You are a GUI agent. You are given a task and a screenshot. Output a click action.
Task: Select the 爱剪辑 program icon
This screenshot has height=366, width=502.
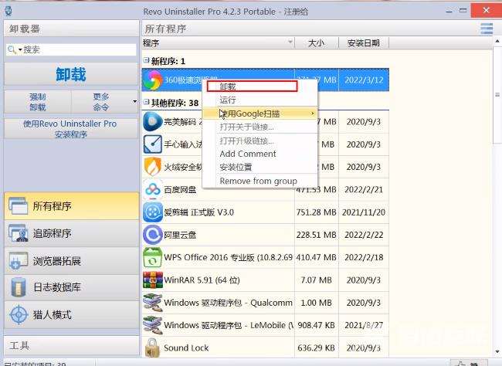pyautogui.click(x=152, y=212)
